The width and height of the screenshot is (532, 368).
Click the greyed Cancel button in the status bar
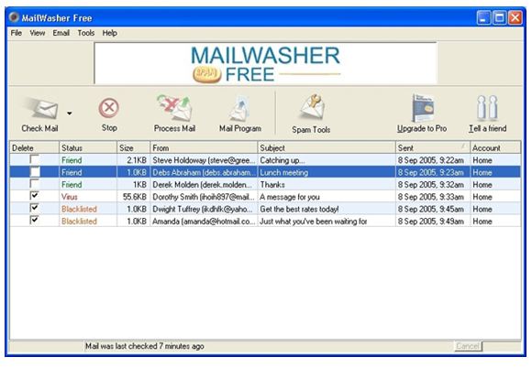click(468, 346)
